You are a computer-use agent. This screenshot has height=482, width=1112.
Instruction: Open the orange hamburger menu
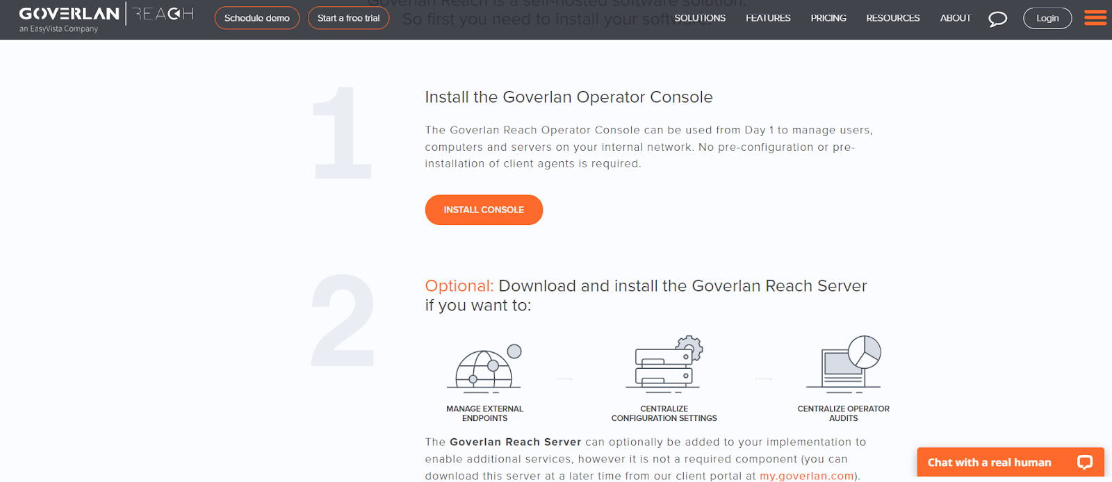[1095, 17]
